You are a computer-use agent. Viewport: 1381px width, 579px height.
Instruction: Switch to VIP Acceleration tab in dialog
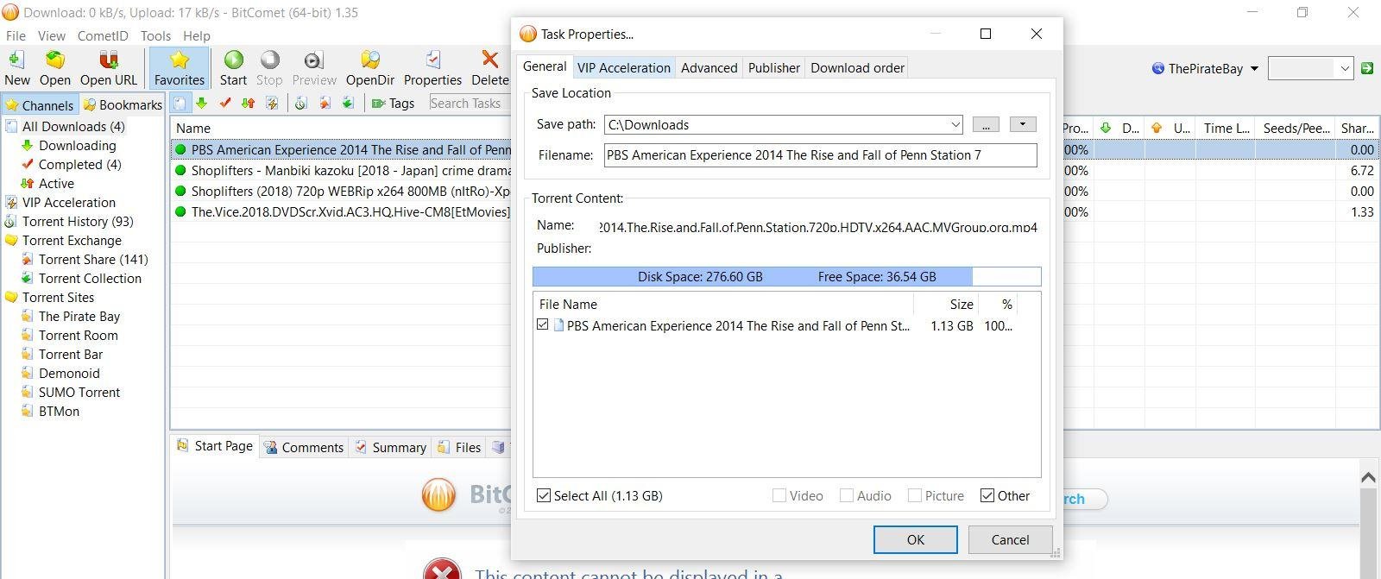[x=623, y=67]
